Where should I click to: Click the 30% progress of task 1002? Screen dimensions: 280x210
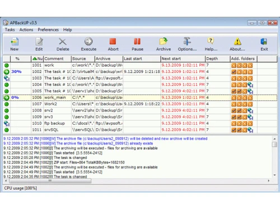[16, 72]
